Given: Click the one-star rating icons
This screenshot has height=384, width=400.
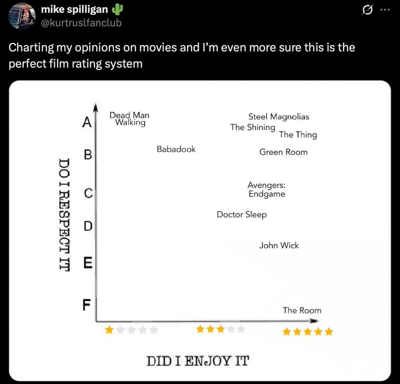Looking at the screenshot, I should click(x=132, y=330).
